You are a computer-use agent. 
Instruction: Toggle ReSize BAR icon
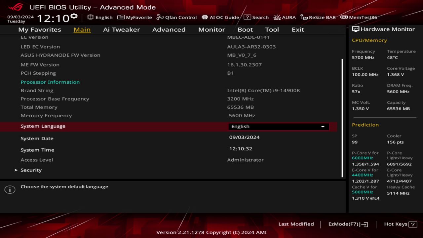pos(304,17)
